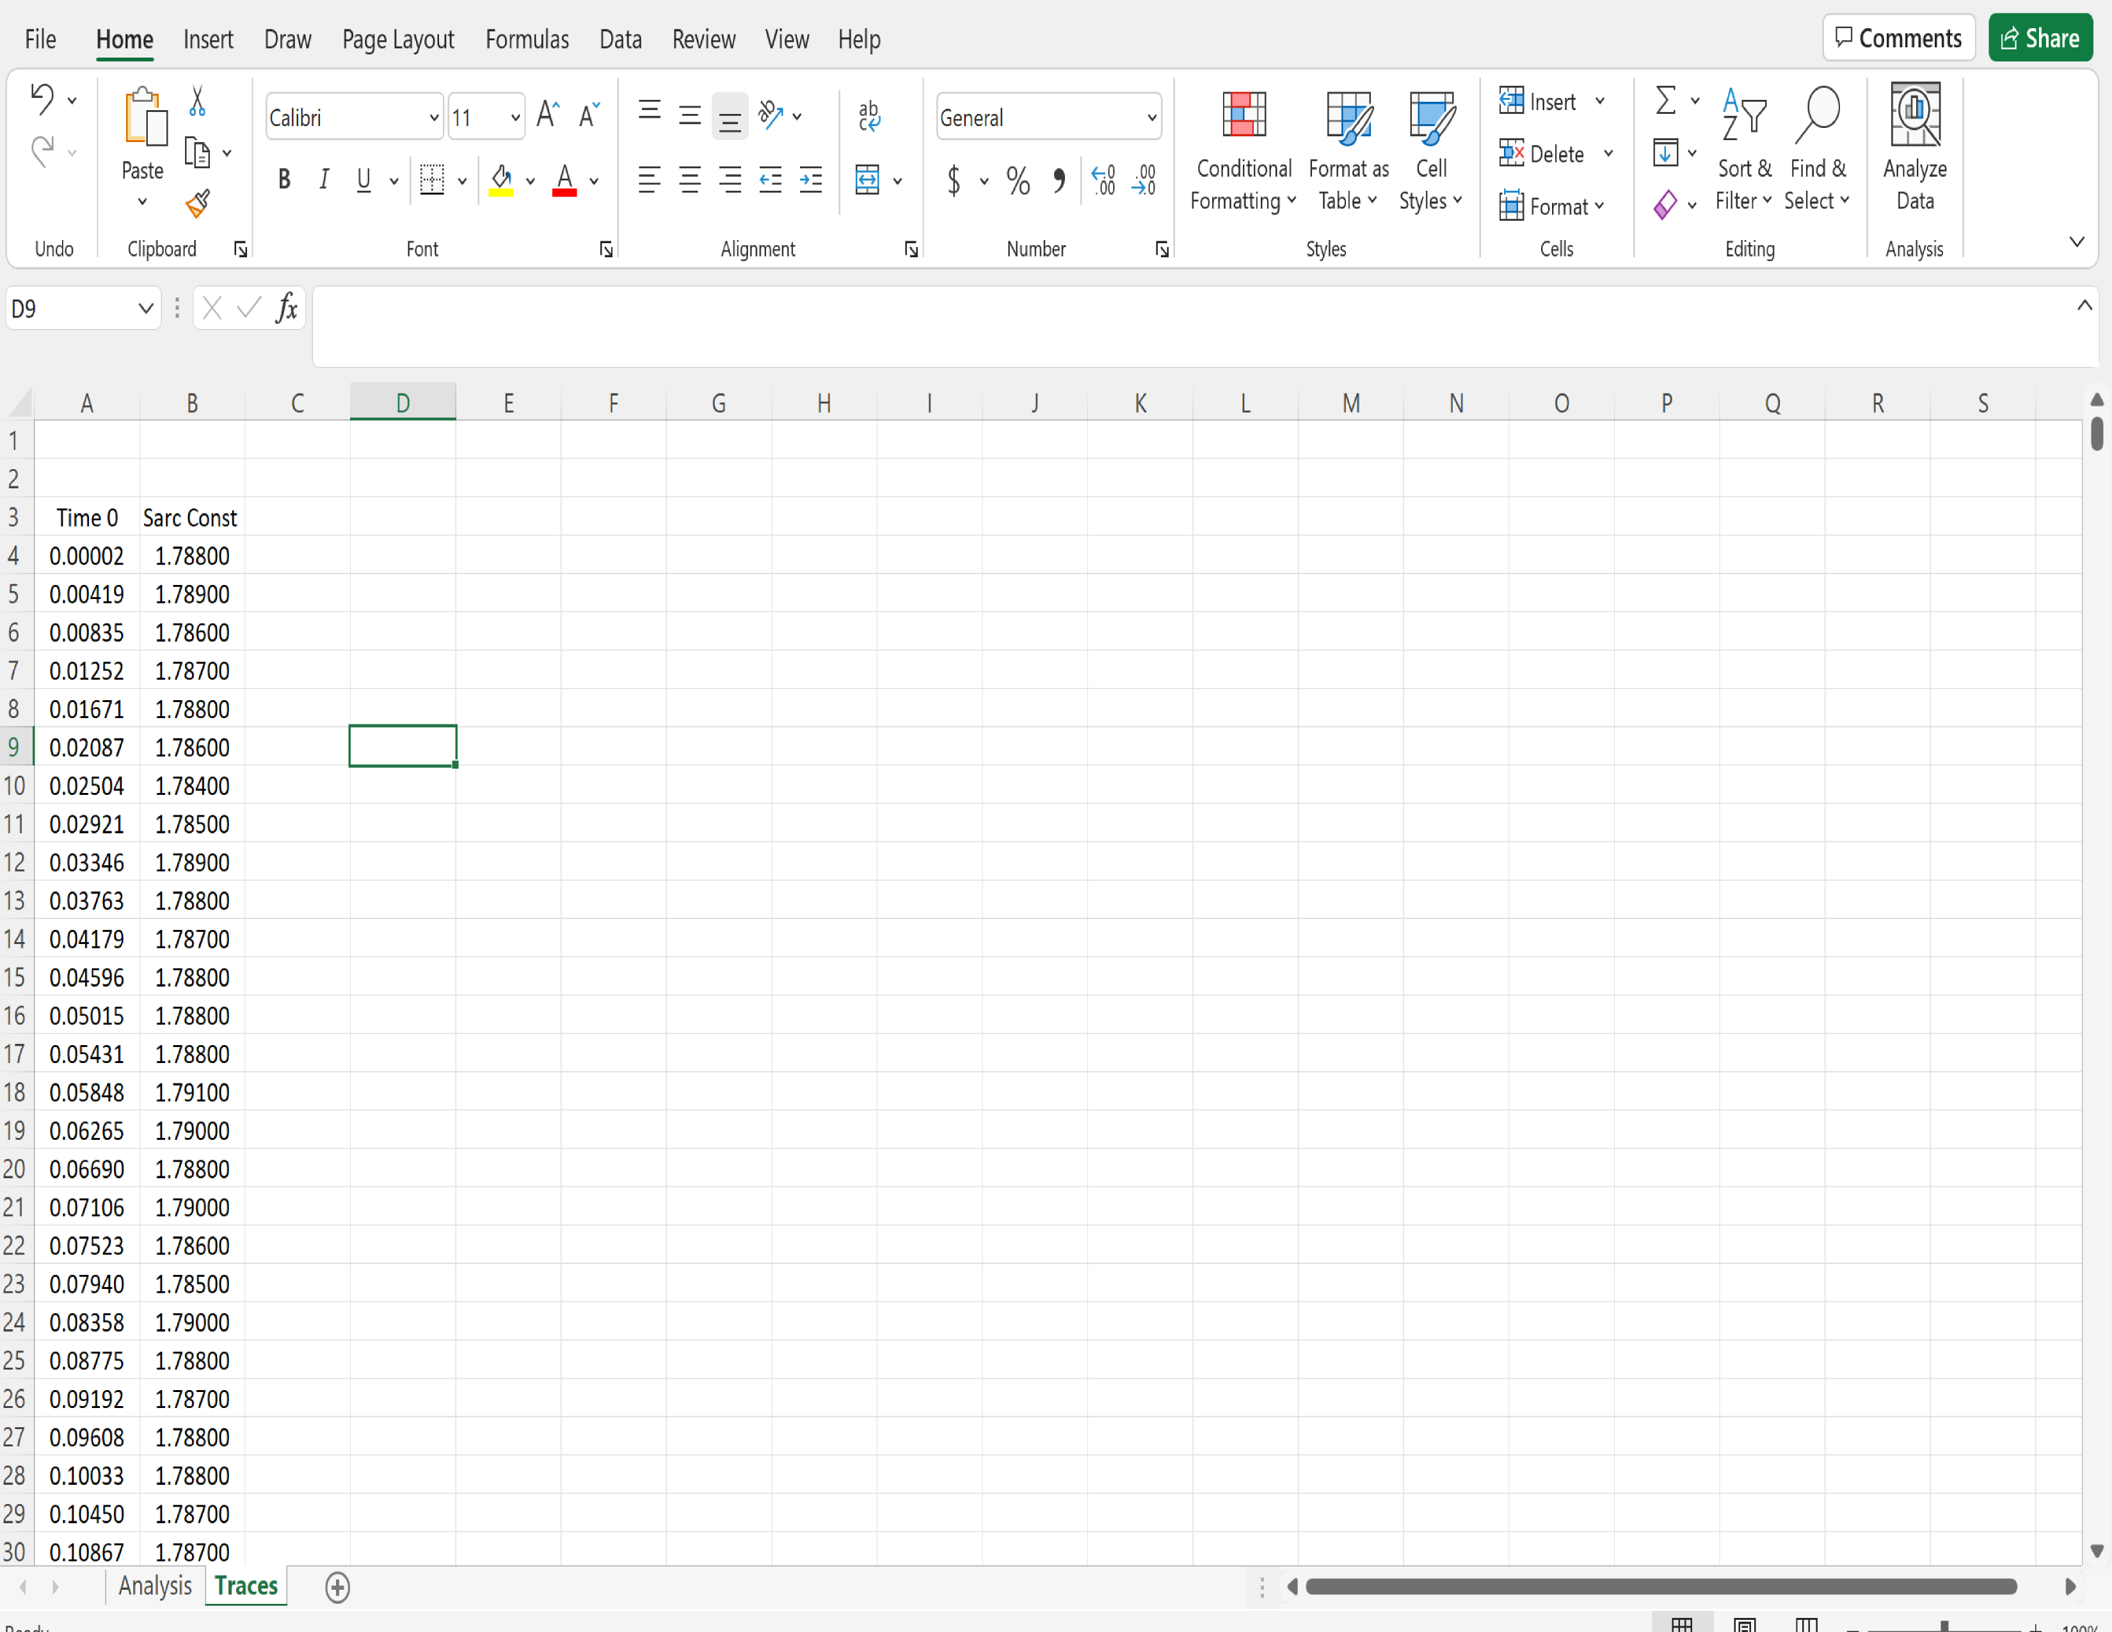Click the Cut scissors icon
Viewport: 2112px width, 1632px height.
tap(197, 100)
